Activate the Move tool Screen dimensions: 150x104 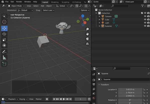(x=4, y=28)
